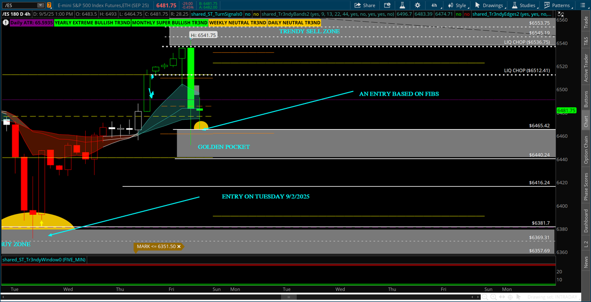The height and width of the screenshot is (302, 591).
Task: Open the Drawings dropdown
Action: [490, 5]
